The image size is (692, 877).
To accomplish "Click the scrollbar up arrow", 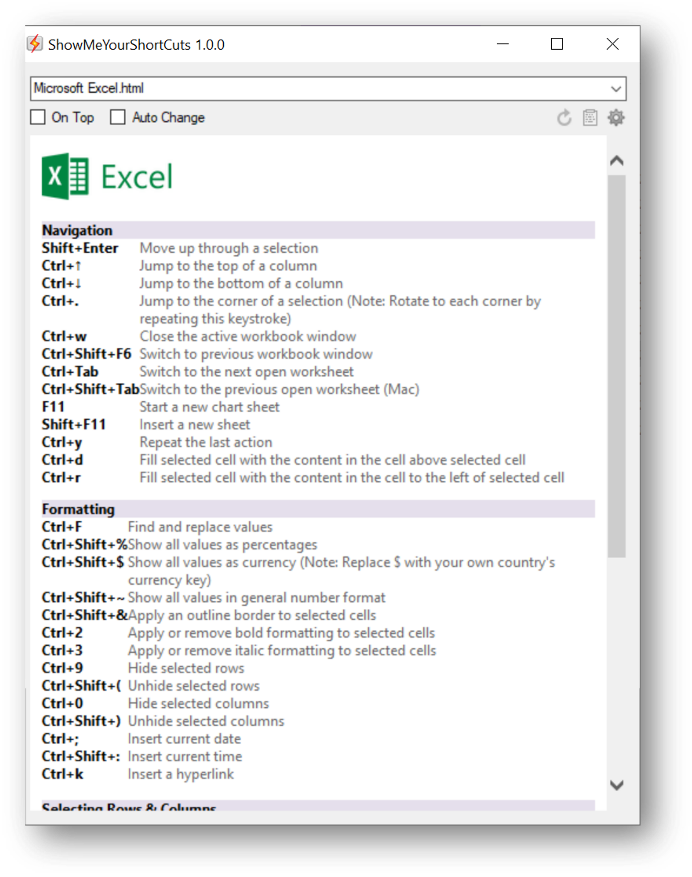I will coord(617,161).
